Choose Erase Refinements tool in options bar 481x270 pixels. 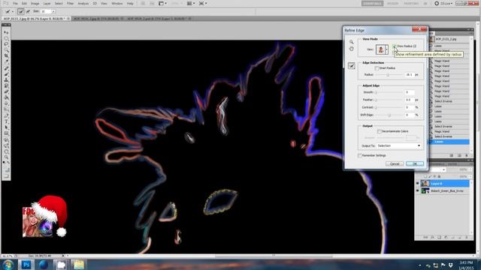coord(28,12)
